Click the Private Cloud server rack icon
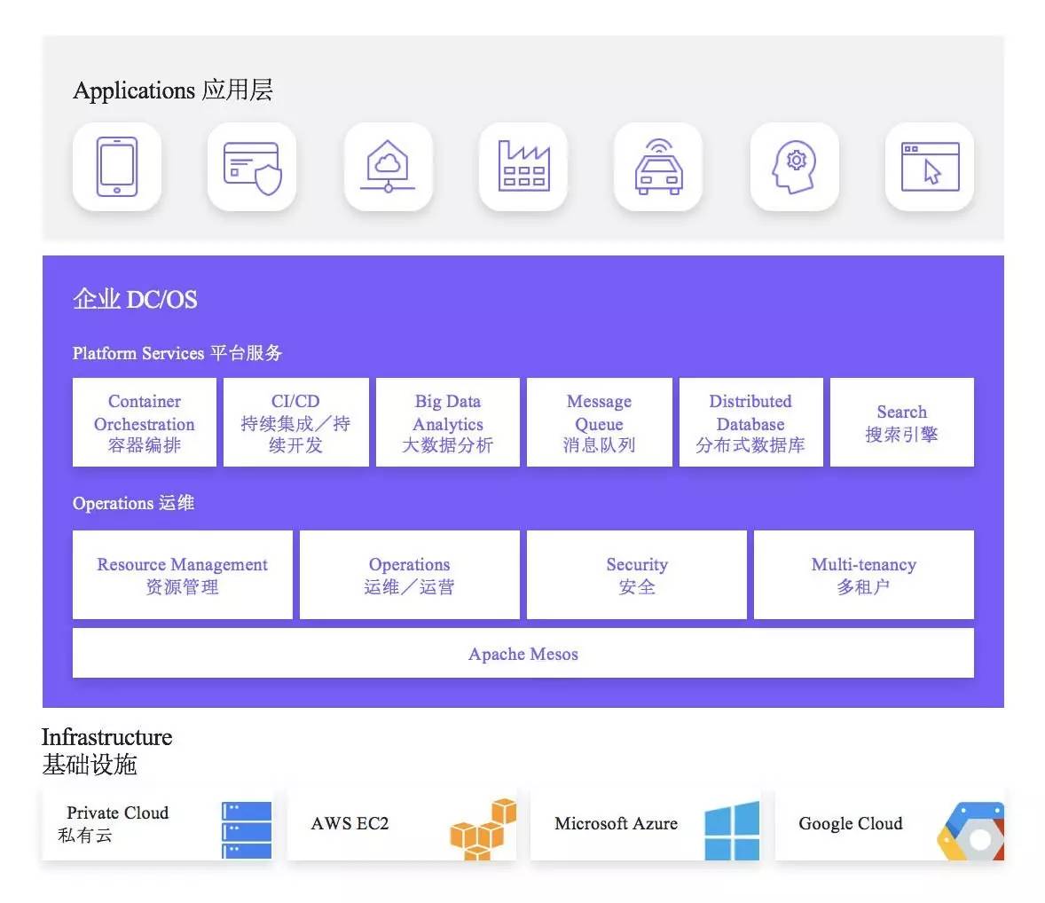Viewport: 1045px width, 903px height. [x=247, y=828]
